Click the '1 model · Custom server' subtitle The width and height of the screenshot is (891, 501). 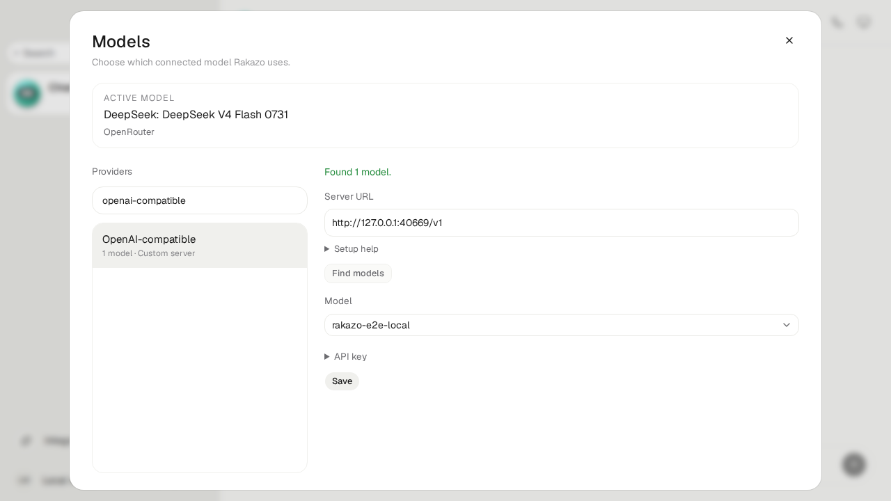pyautogui.click(x=148, y=253)
